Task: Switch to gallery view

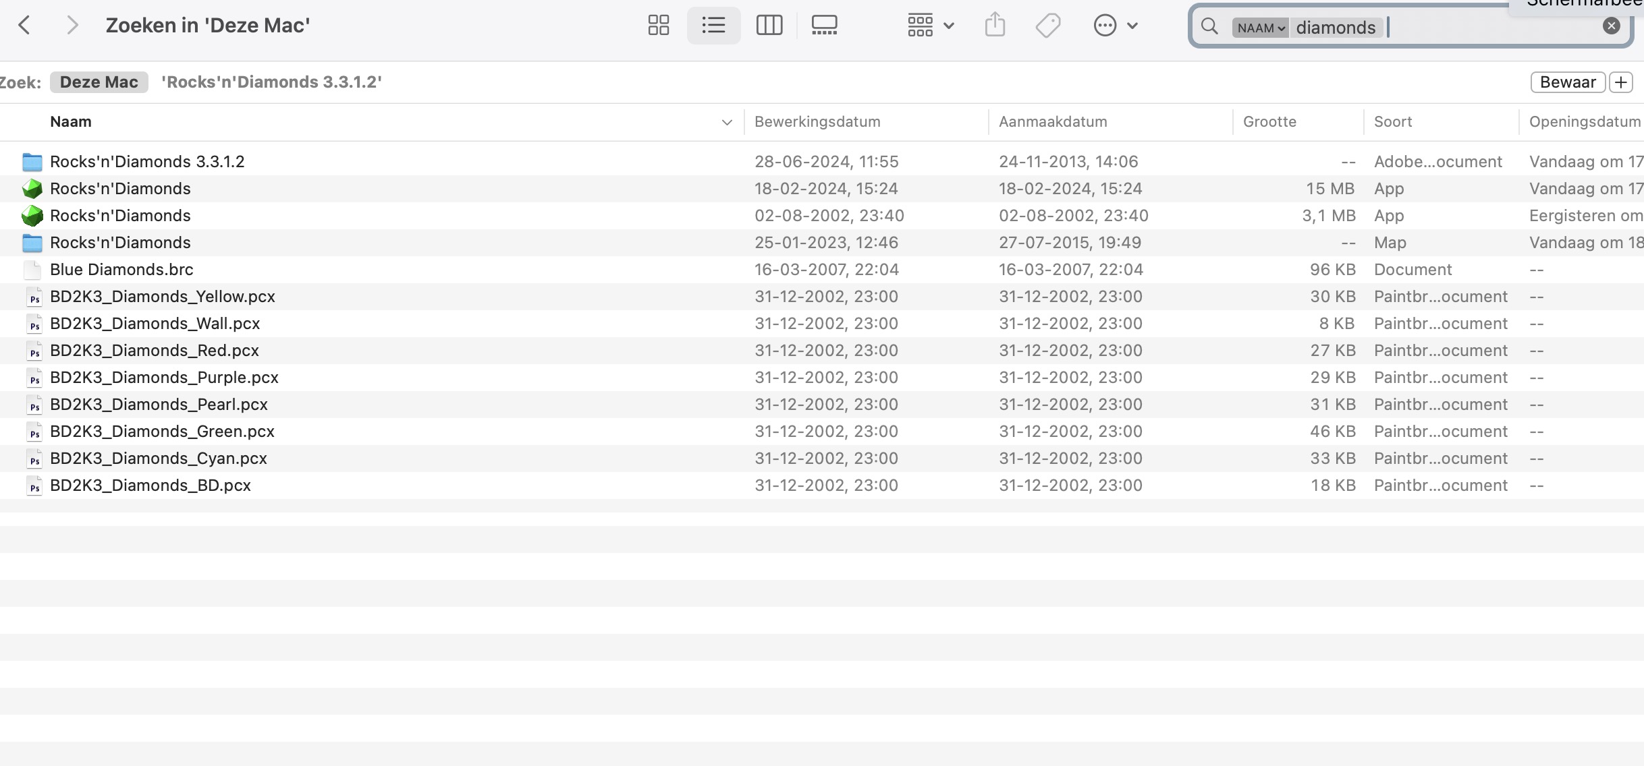Action: (x=824, y=26)
